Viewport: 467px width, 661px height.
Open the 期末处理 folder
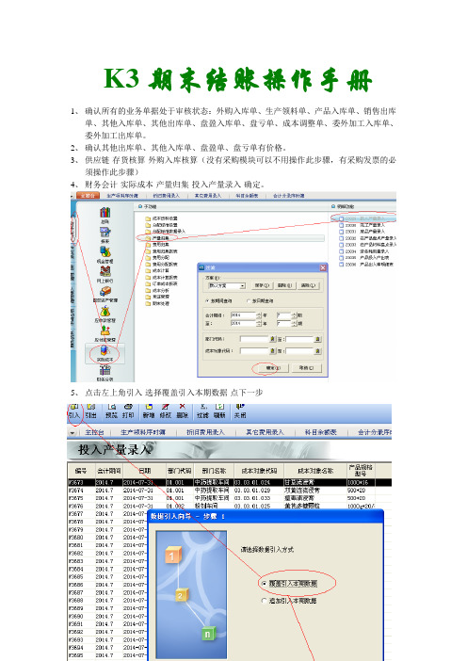pos(157,303)
